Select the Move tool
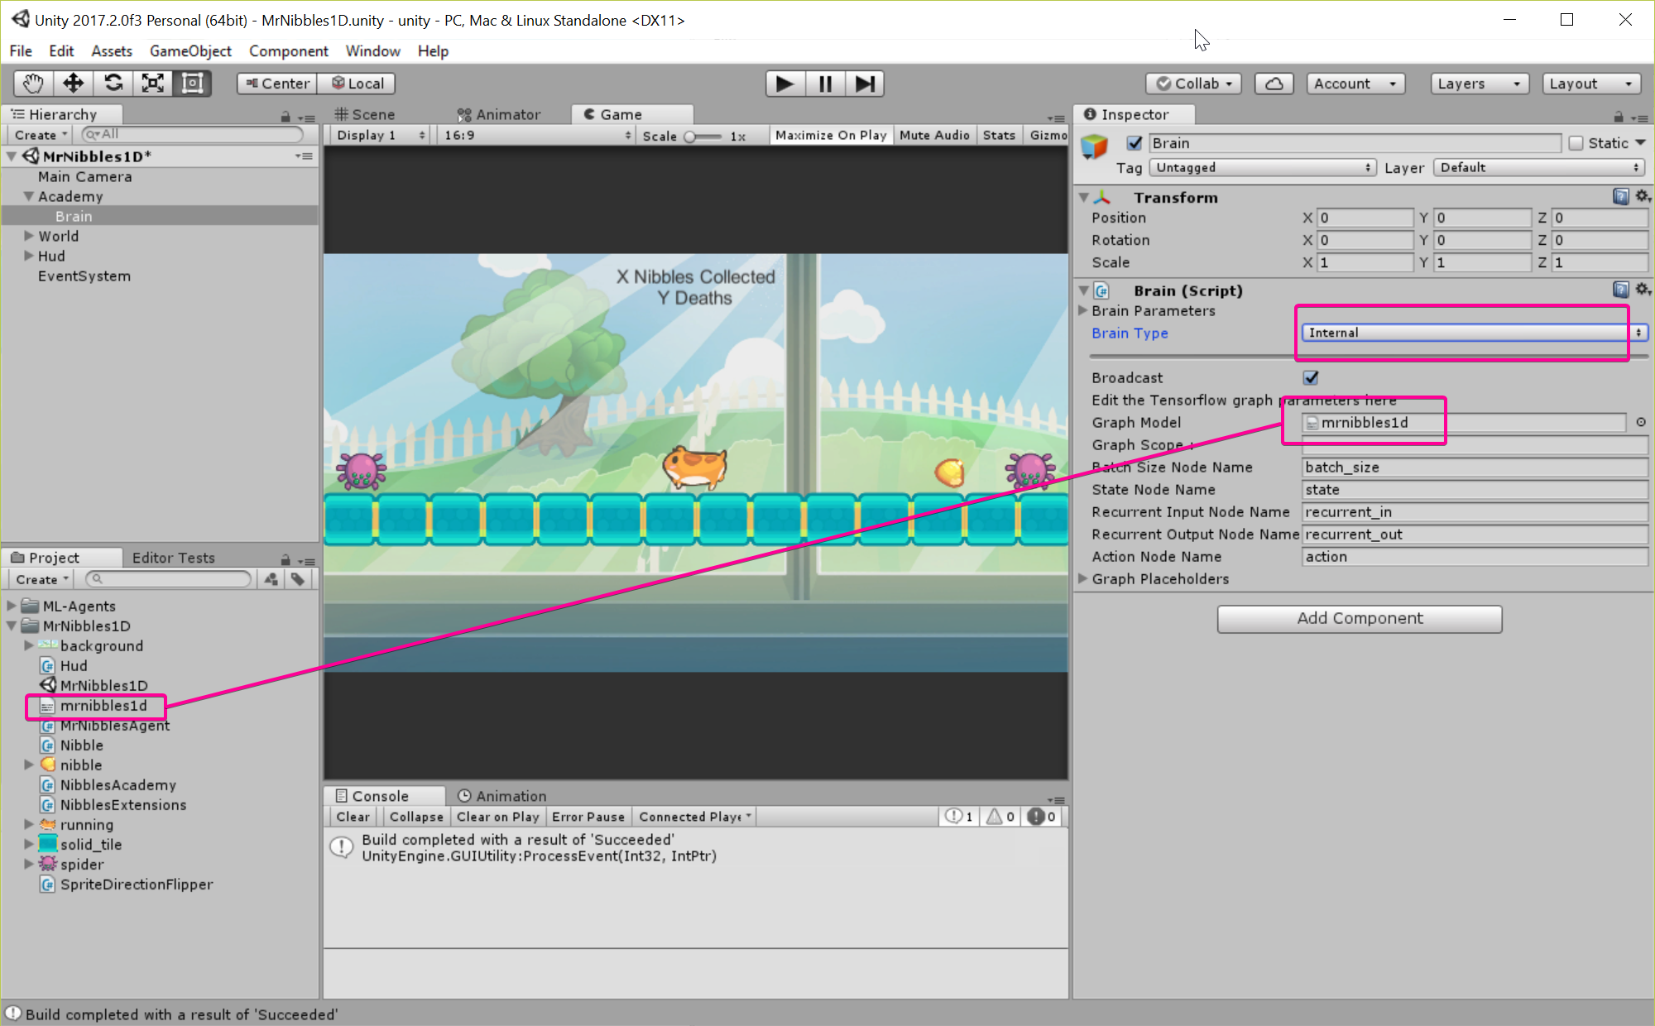The height and width of the screenshot is (1026, 1655). click(x=73, y=84)
